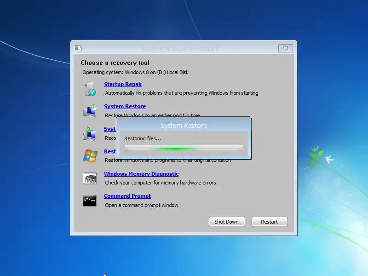Close the System Recovery Options window
Screen dimensions: 368x276
point(285,48)
